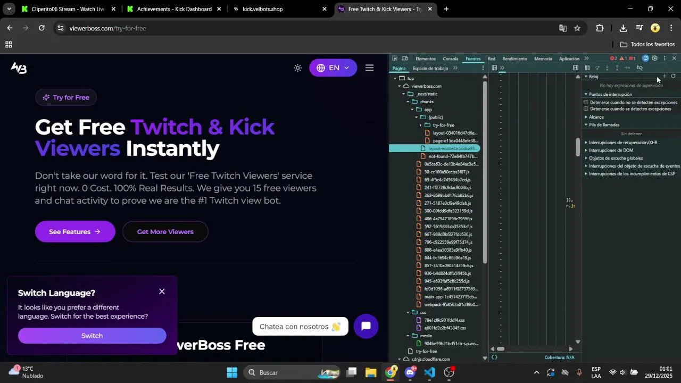This screenshot has width=681, height=383.
Task: Enable 'Detenerse cuando se detecten excepciones'
Action: tap(586, 109)
